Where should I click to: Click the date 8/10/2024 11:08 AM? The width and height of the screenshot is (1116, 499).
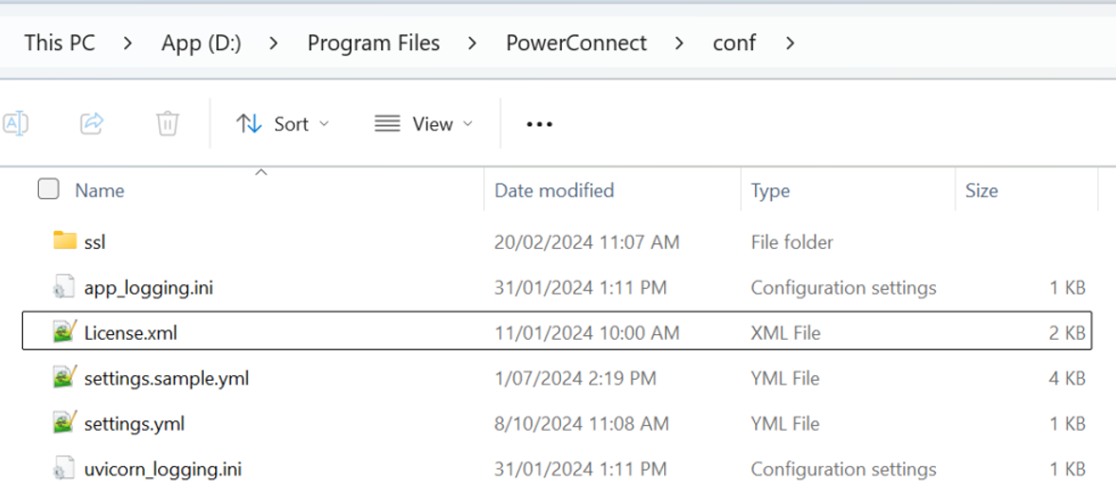tap(582, 423)
